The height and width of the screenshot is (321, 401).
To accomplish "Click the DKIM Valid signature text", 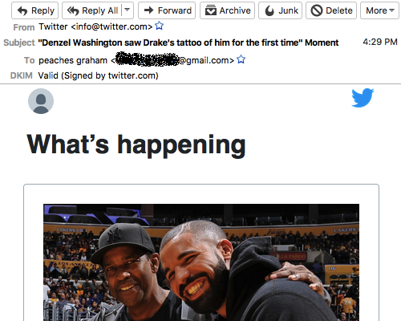I will pos(98,75).
